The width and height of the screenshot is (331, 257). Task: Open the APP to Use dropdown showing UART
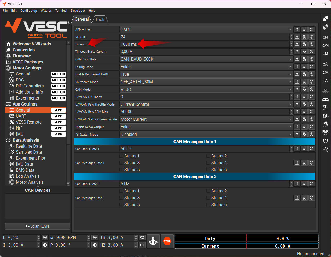(x=206, y=30)
